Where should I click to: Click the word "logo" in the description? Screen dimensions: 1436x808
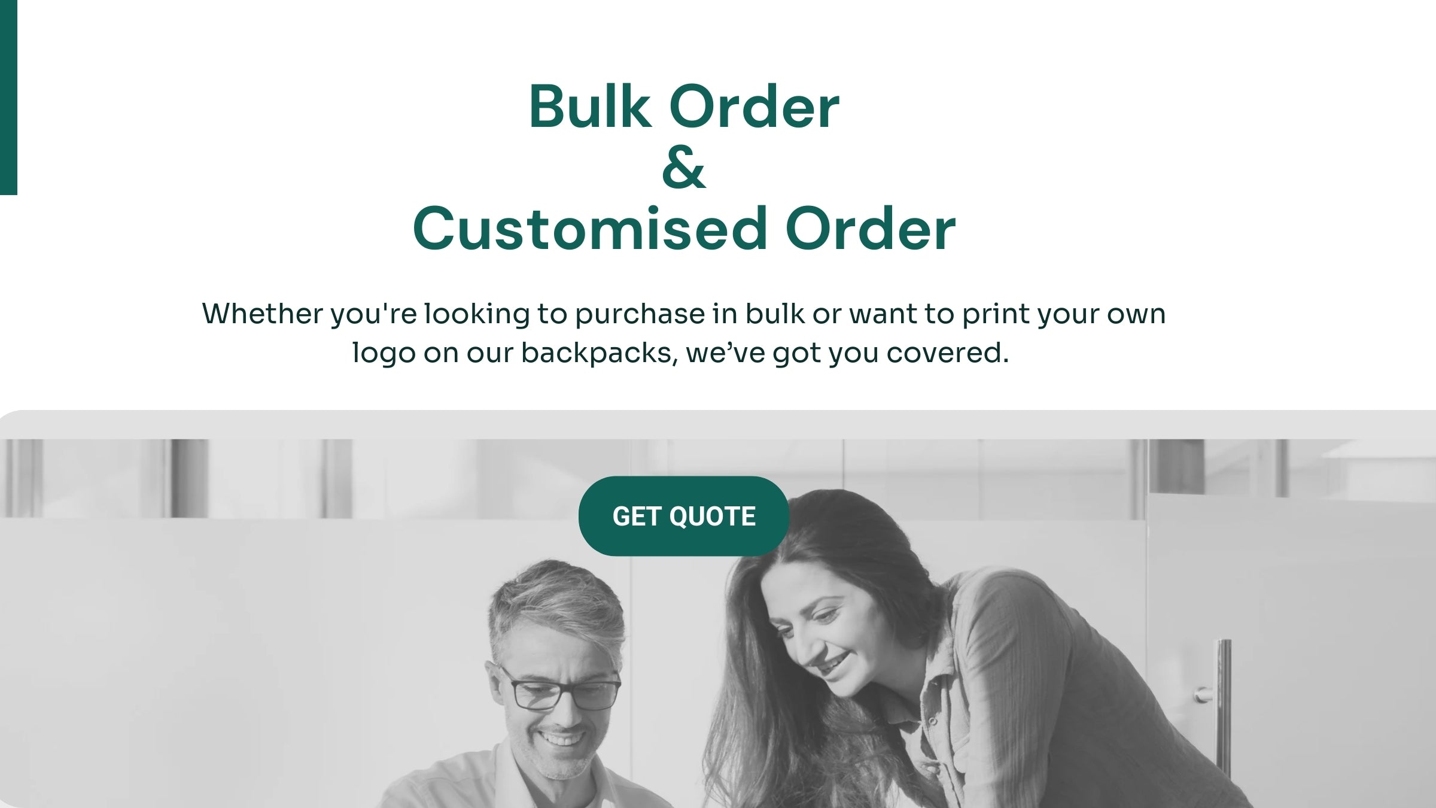click(x=384, y=352)
